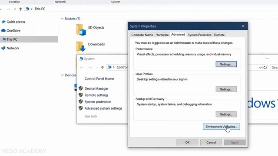Click Control Panel breadcrumb in System window
Image resolution: width=278 pixels, height=156 pixels.
pyautogui.click(x=122, y=67)
